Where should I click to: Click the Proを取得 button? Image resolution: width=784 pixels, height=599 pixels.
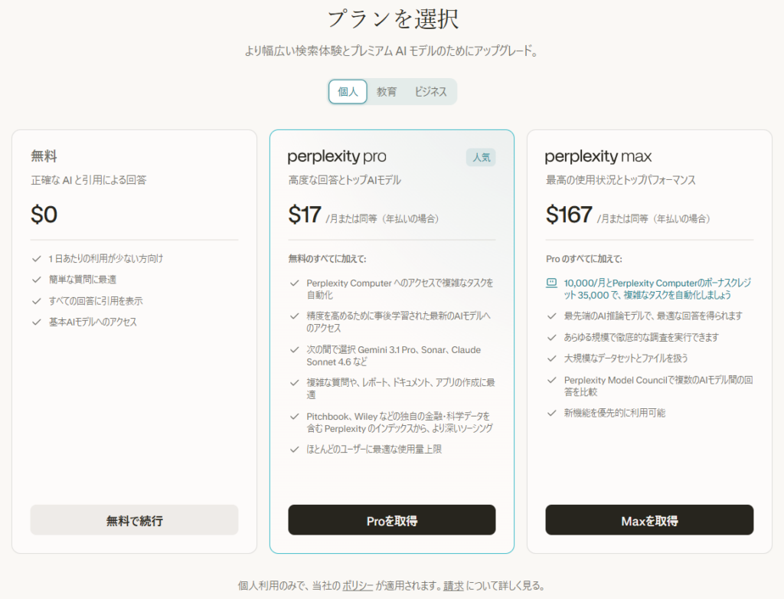[391, 520]
